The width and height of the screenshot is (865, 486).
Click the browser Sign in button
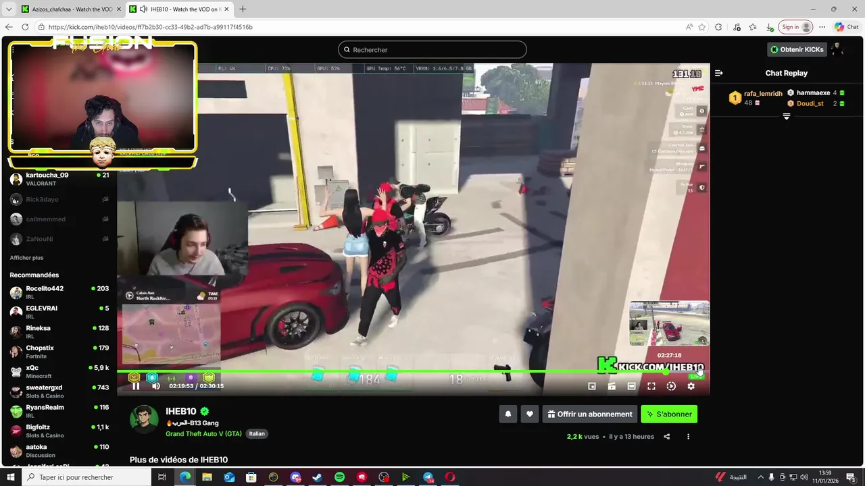pyautogui.click(x=795, y=27)
